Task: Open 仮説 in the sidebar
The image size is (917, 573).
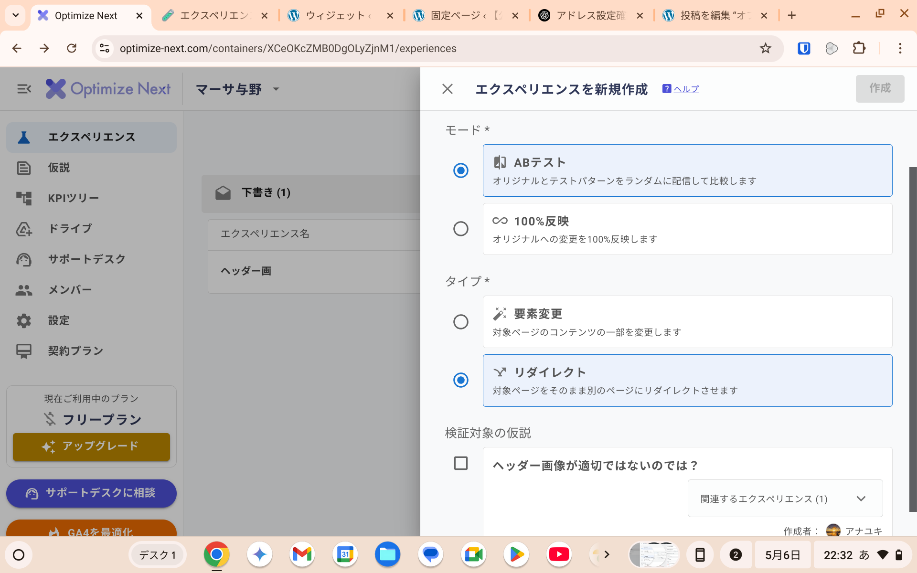Action: click(91, 168)
